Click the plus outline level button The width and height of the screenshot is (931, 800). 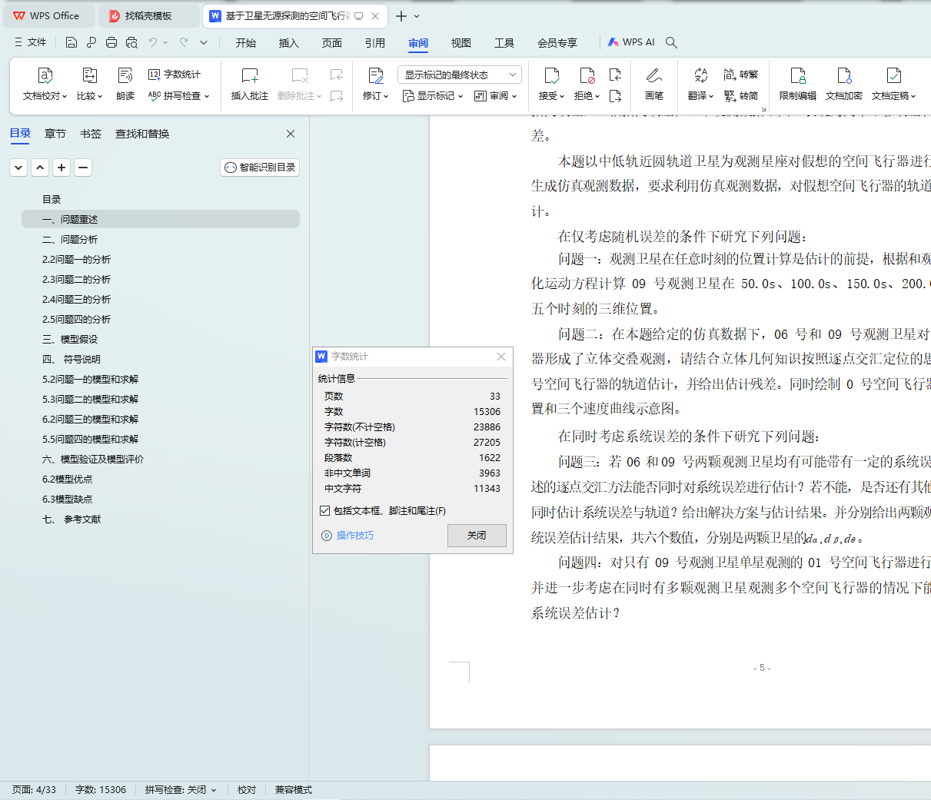tap(62, 167)
